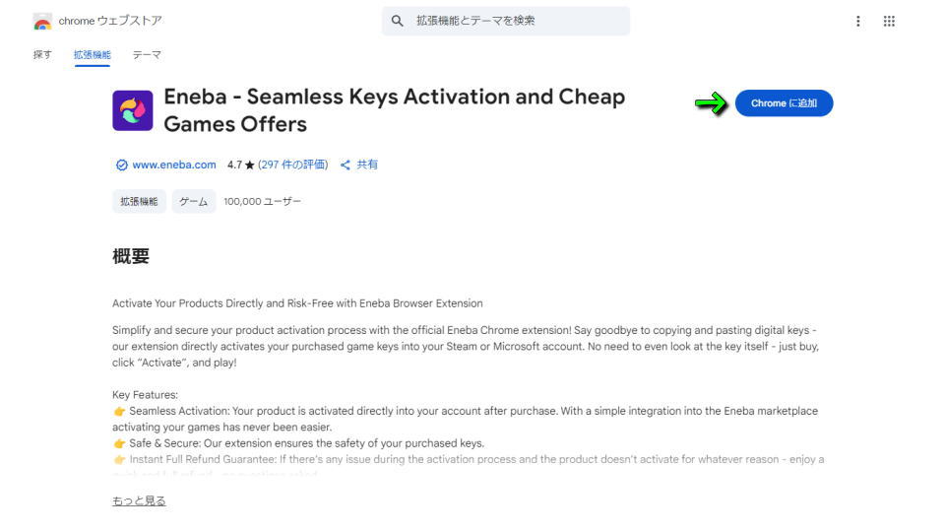This screenshot has height=532, width=945.
Task: Click the Eneba extension logo icon
Action: [x=133, y=110]
